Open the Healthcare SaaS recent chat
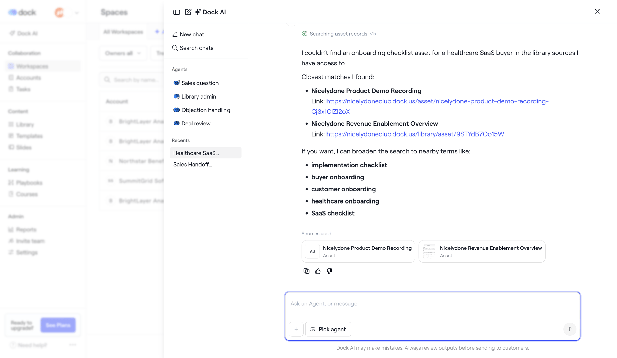 coord(206,153)
